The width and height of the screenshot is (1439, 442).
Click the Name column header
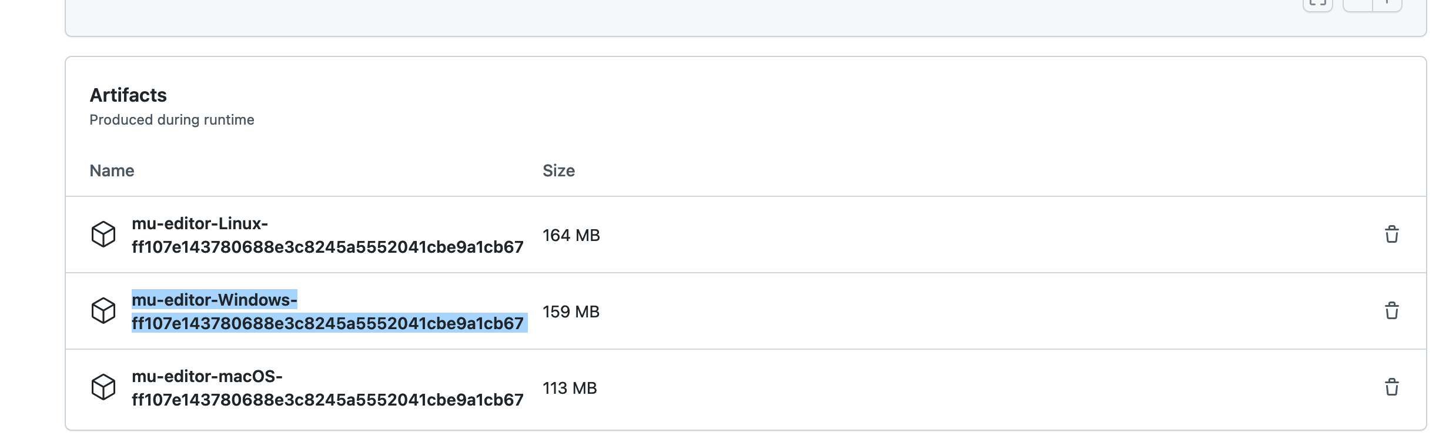tap(112, 170)
